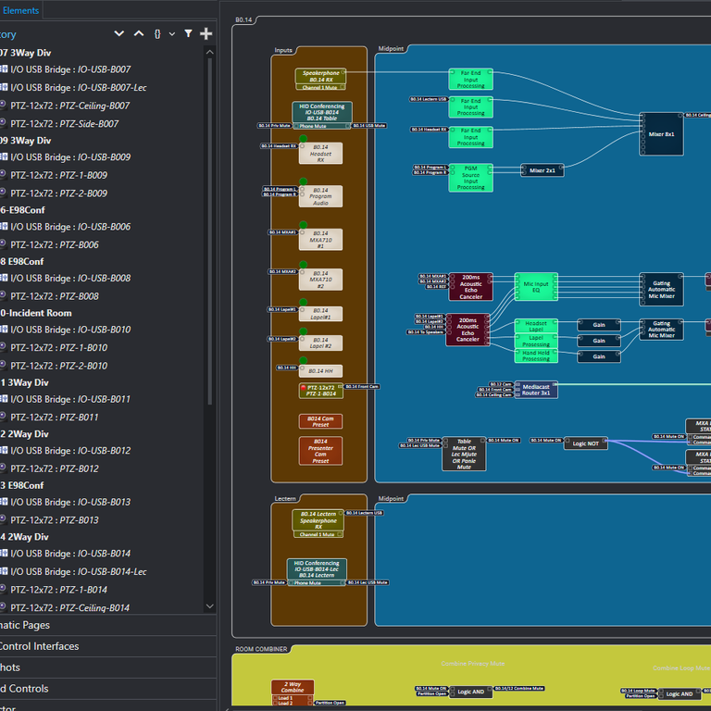The image size is (711, 711).
Task: Click the camera icon beside PTZ-B013
Action: pyautogui.click(x=3, y=518)
